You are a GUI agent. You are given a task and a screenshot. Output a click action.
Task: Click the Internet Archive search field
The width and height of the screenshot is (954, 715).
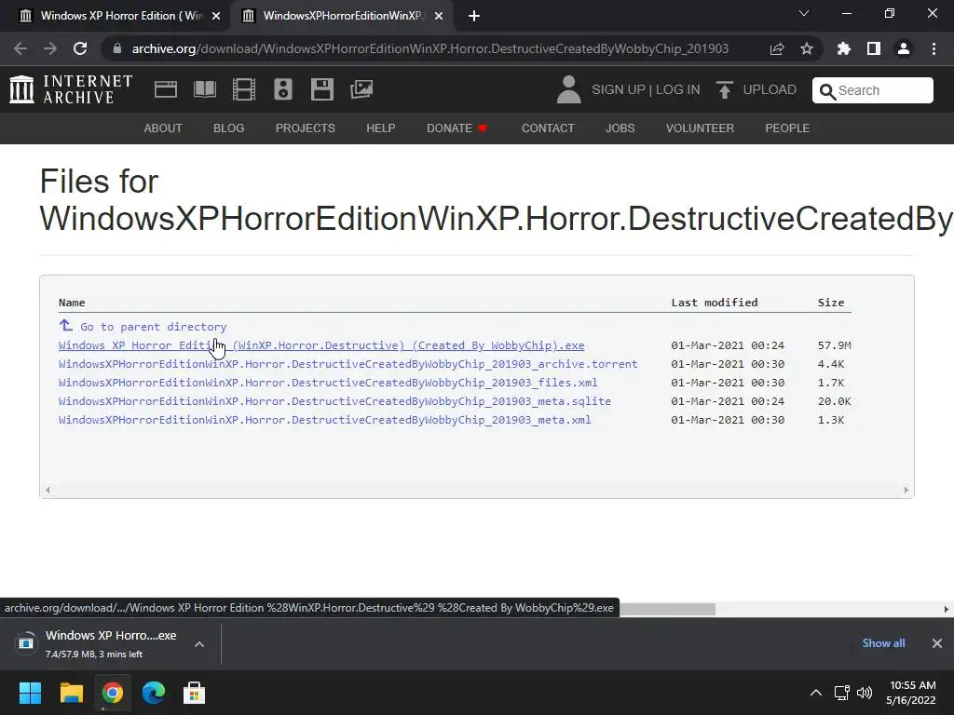872,90
